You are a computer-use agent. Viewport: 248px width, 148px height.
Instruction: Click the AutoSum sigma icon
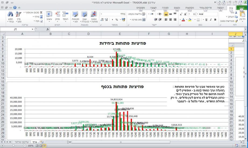41,13
